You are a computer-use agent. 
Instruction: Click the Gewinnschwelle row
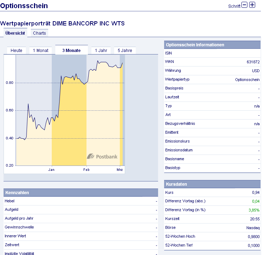81,227
